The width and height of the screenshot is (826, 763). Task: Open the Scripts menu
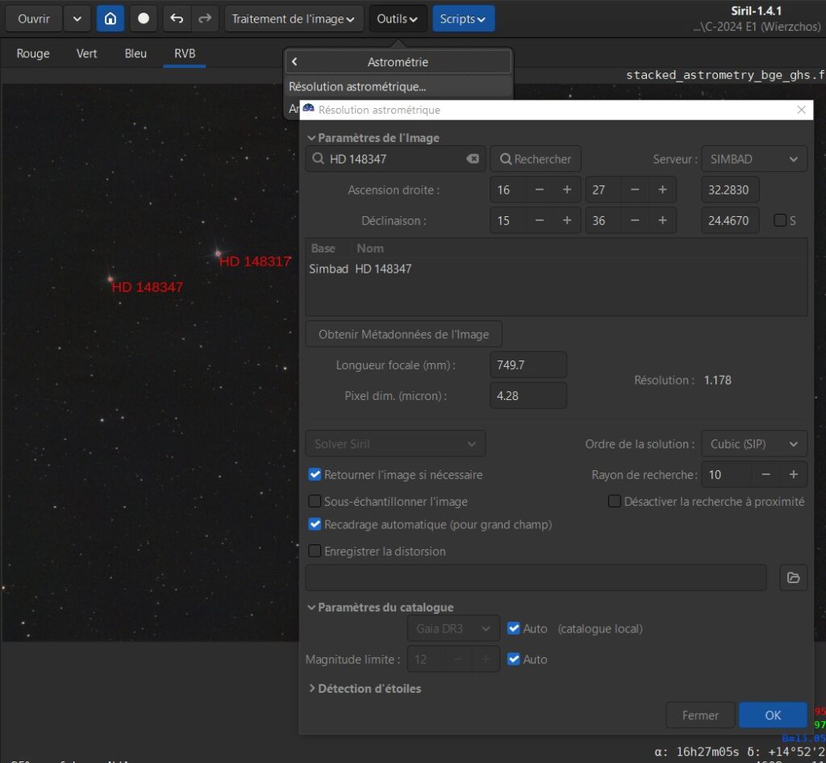pos(463,19)
